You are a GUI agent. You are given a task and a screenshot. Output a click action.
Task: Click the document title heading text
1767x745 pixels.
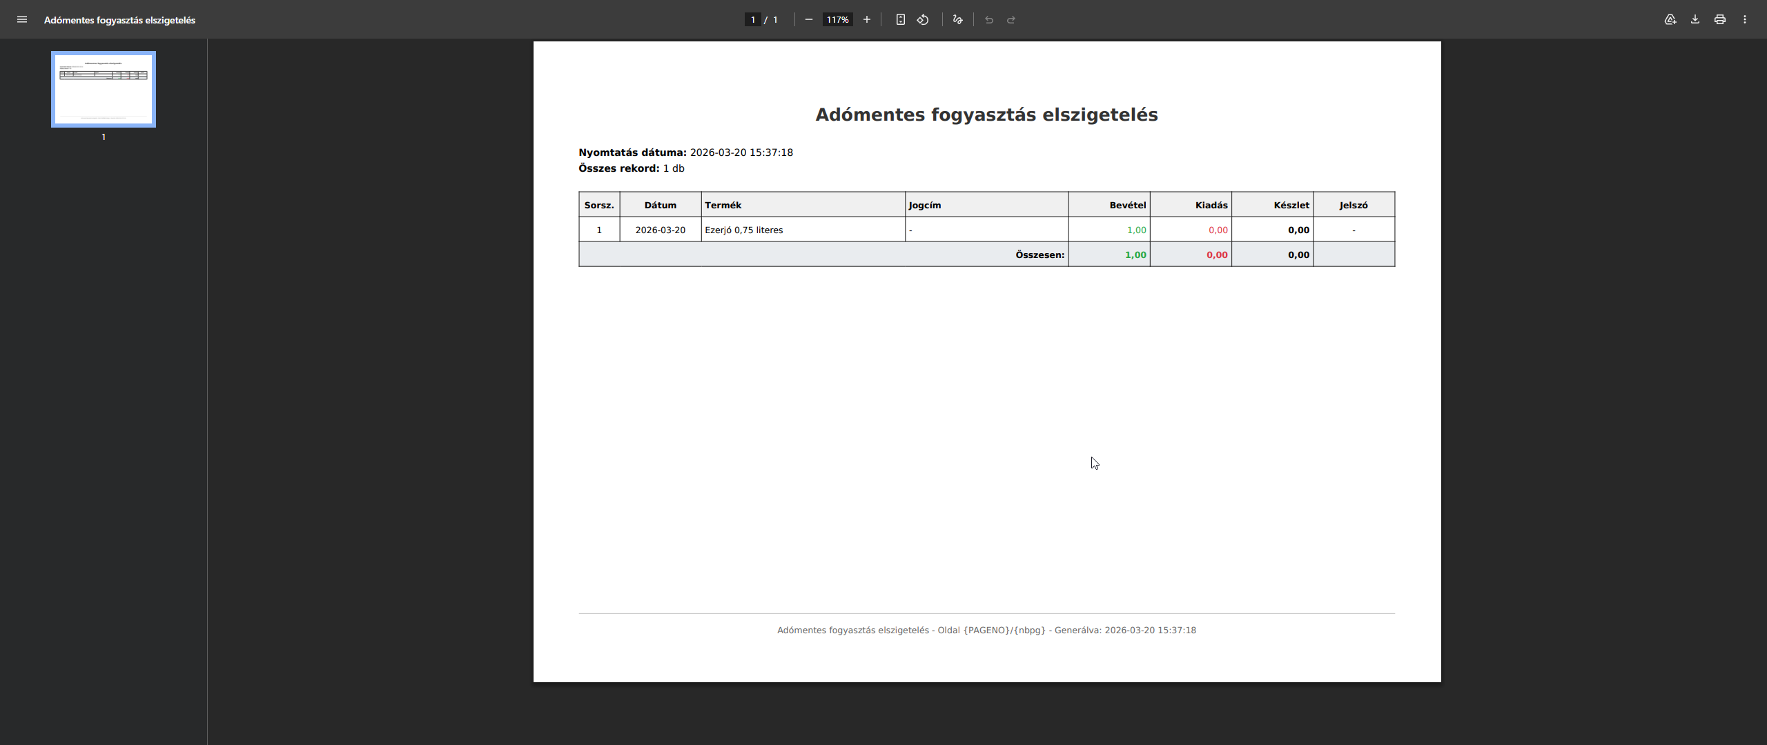tap(986, 115)
